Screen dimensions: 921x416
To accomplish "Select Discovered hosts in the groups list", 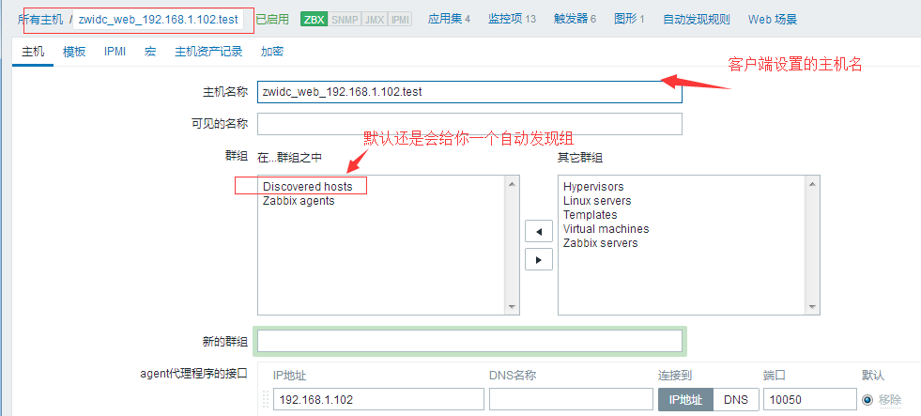I will click(x=307, y=187).
